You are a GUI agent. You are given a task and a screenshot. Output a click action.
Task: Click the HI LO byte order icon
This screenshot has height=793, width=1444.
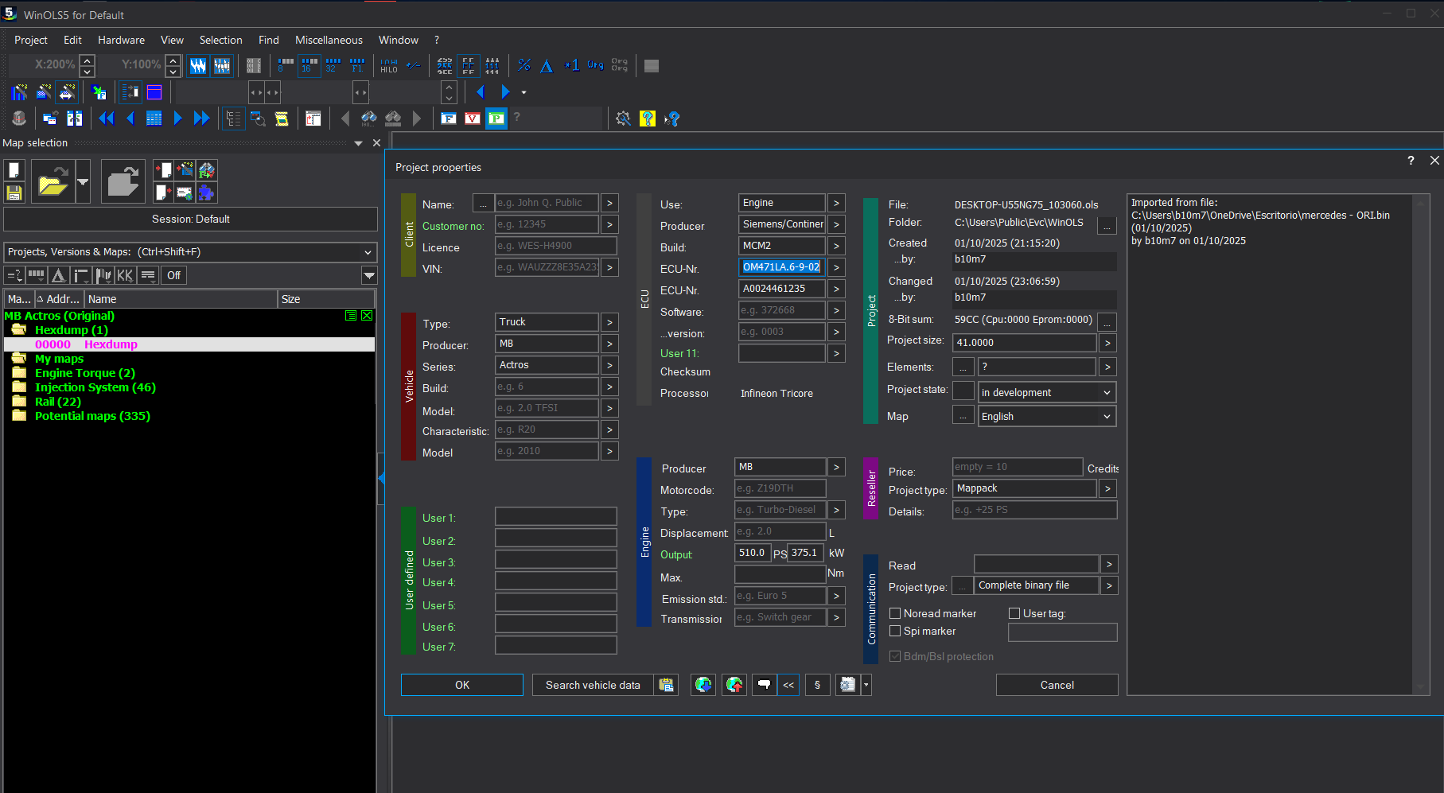pyautogui.click(x=389, y=65)
